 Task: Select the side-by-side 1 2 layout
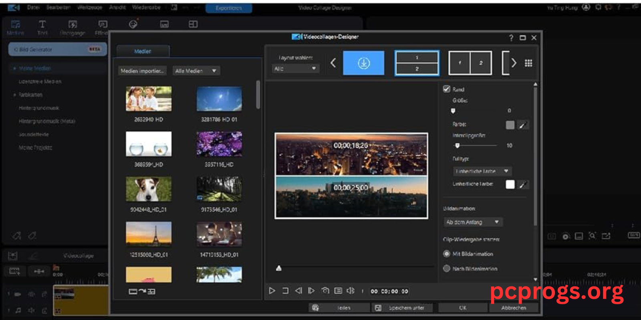point(470,63)
